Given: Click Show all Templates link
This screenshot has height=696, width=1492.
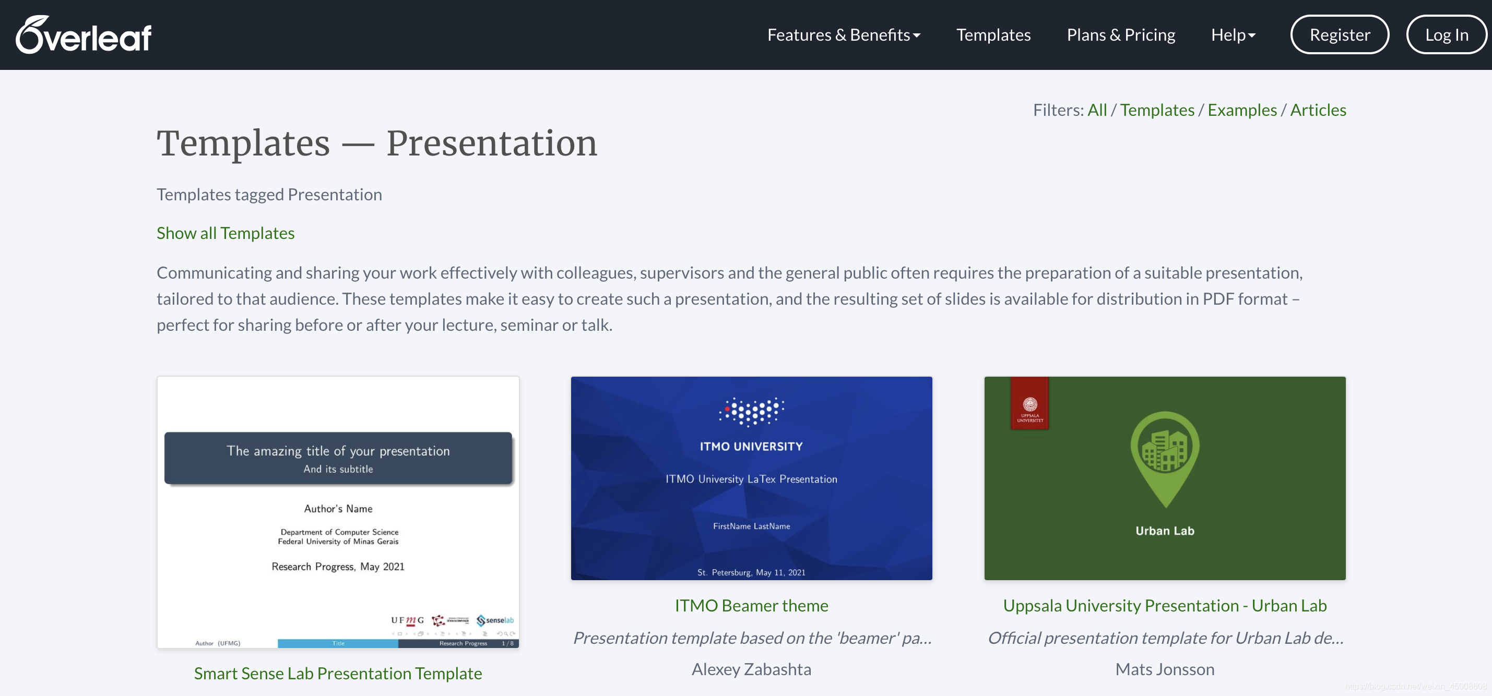Looking at the screenshot, I should 226,233.
